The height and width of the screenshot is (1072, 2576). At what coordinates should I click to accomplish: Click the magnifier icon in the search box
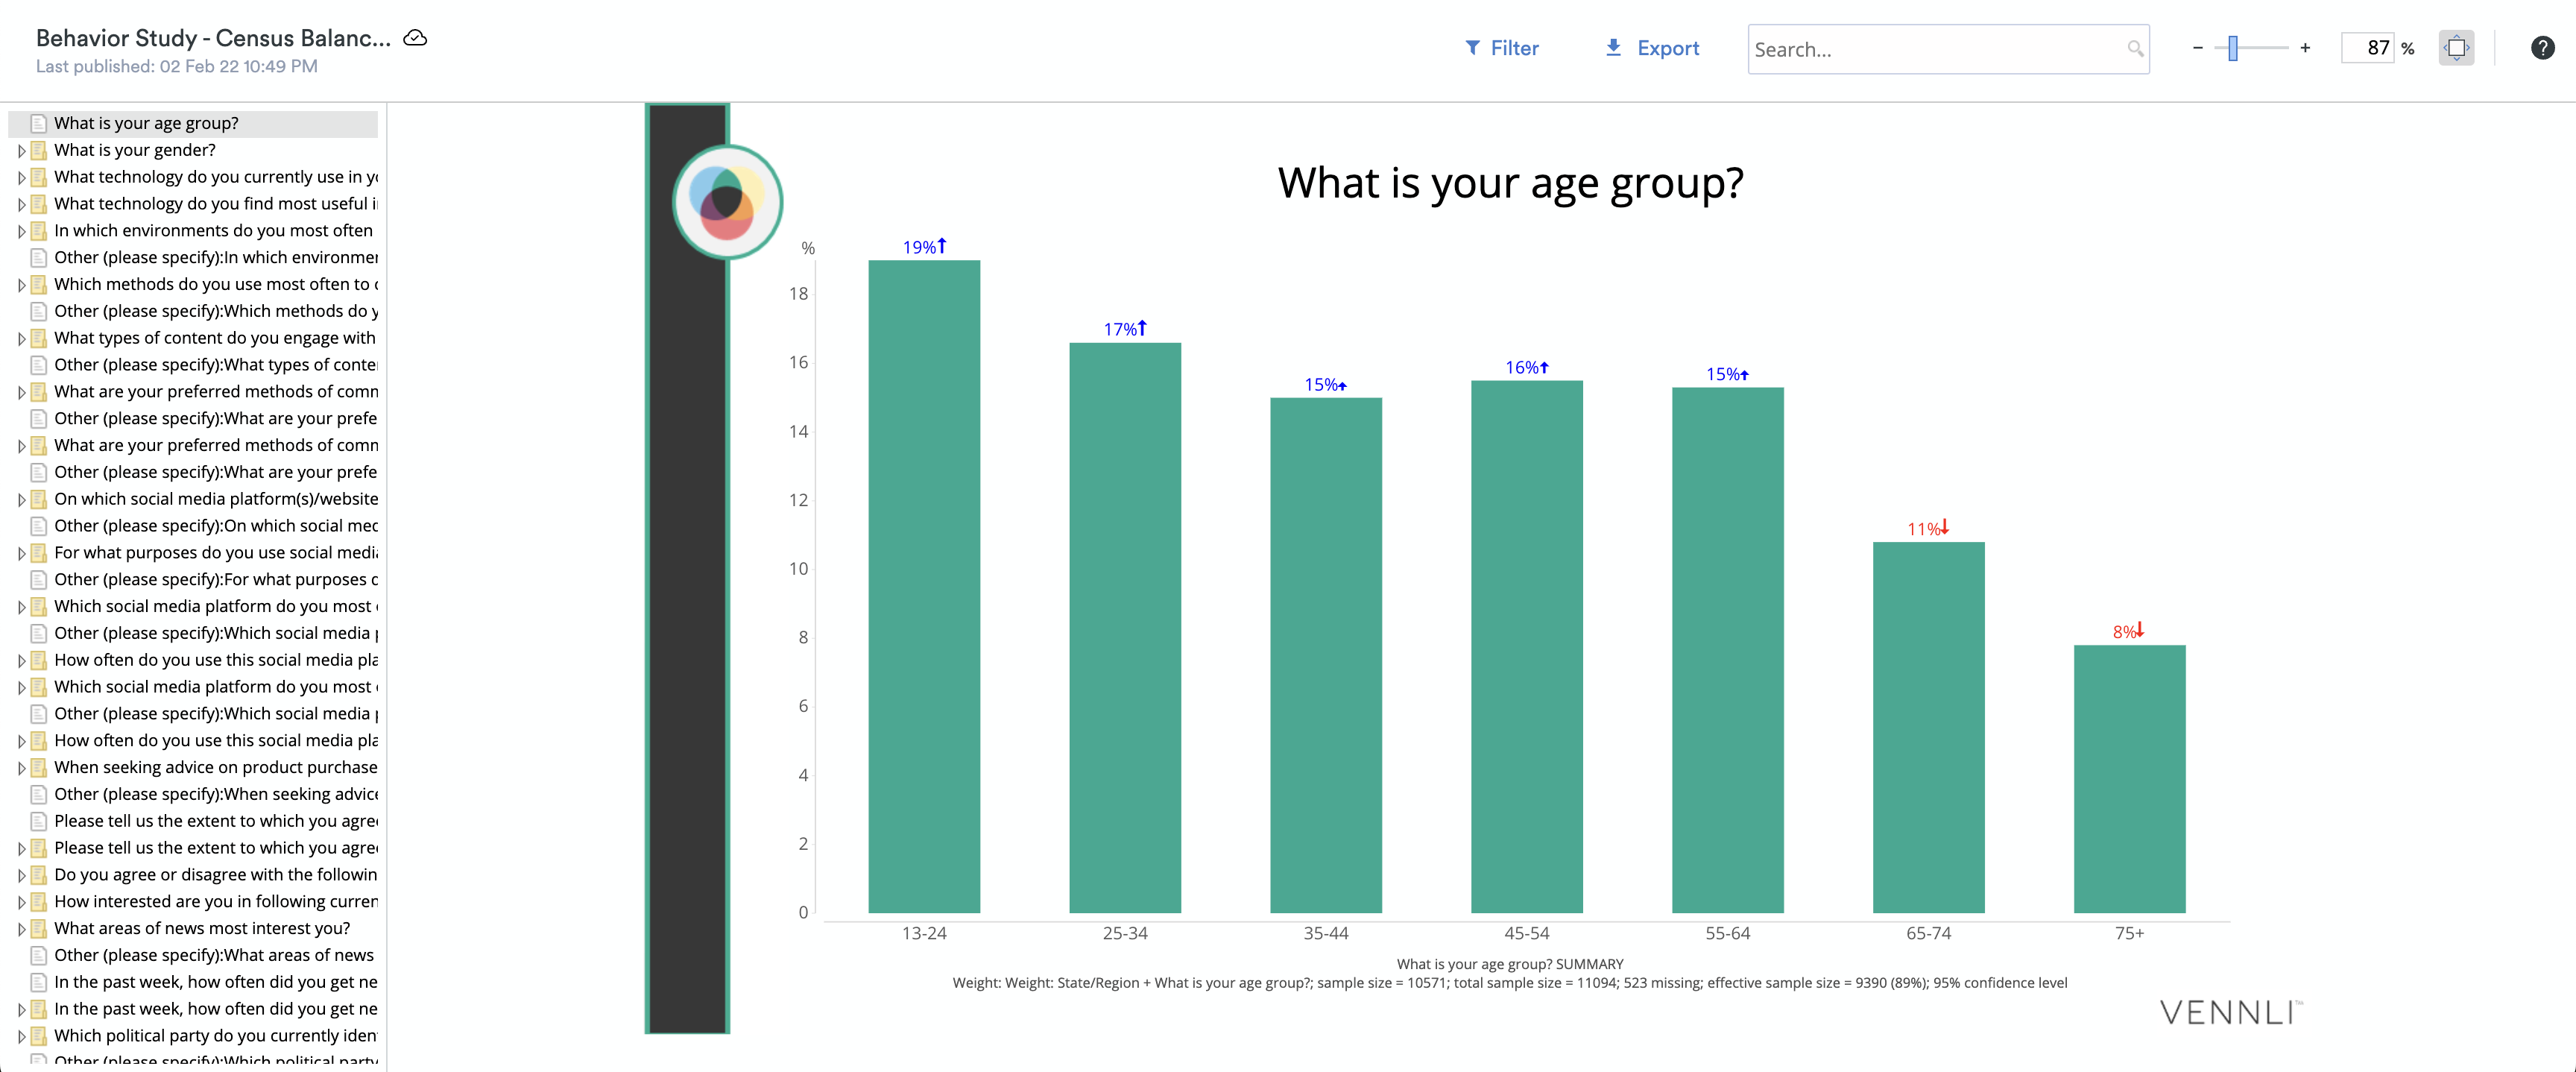pos(2134,49)
